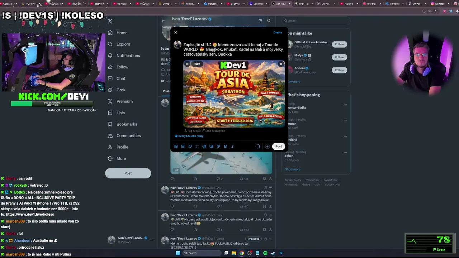
Task: Click the sidebar Post button
Action: click(x=128, y=173)
